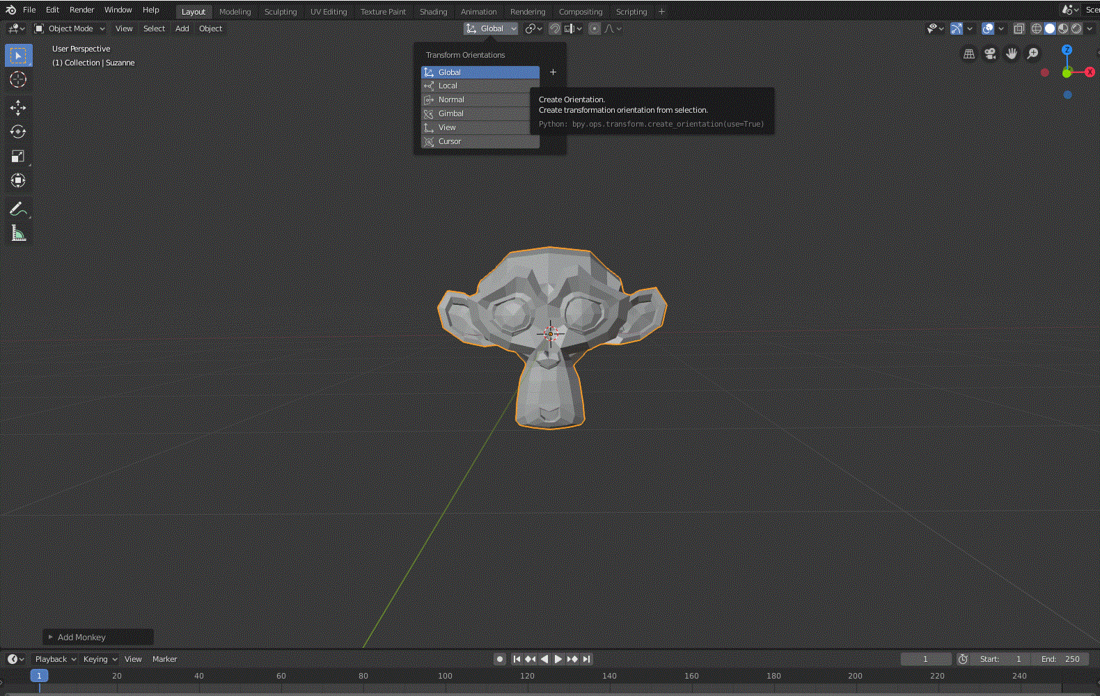The height and width of the screenshot is (696, 1100).
Task: Click the X axis on navigation gizmo
Action: [x=1090, y=72]
